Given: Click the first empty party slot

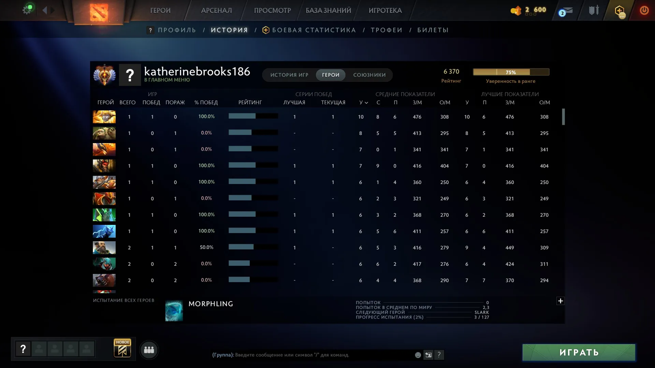Looking at the screenshot, I should pyautogui.click(x=39, y=349).
